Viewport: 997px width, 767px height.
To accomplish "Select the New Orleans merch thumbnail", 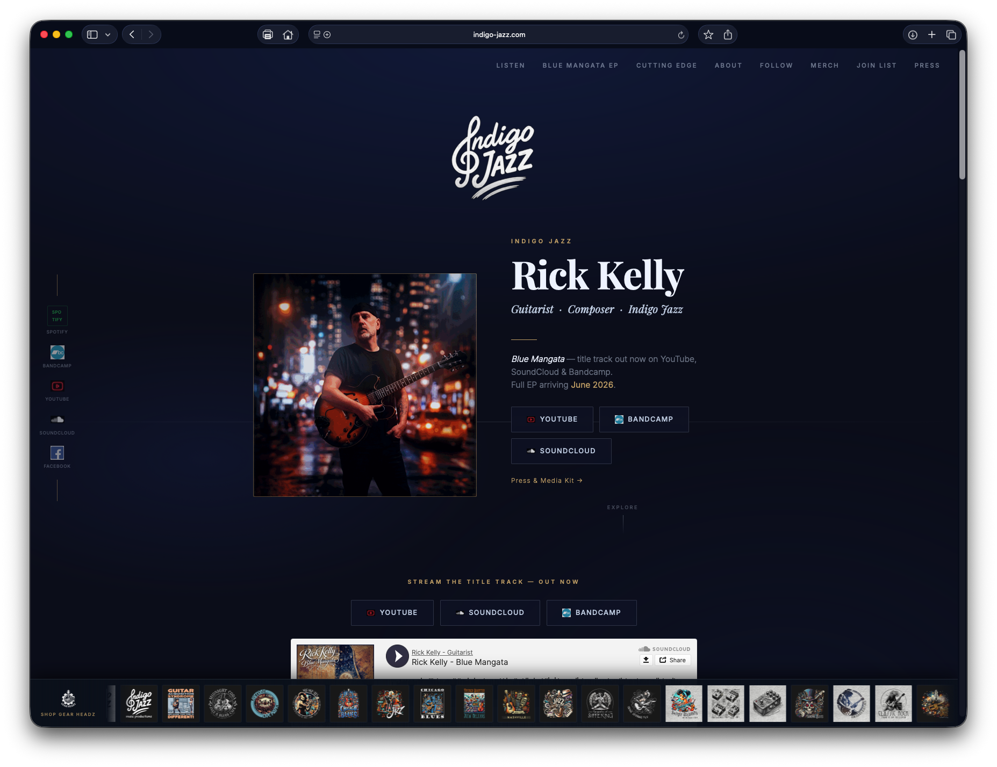I will pyautogui.click(x=475, y=704).
